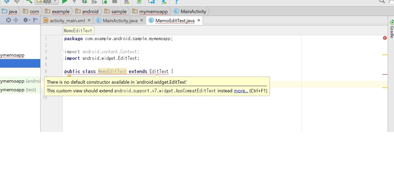This screenshot has height=170, width=394.
Task: Click the 'more...' link in tooltip
Action: (241, 91)
